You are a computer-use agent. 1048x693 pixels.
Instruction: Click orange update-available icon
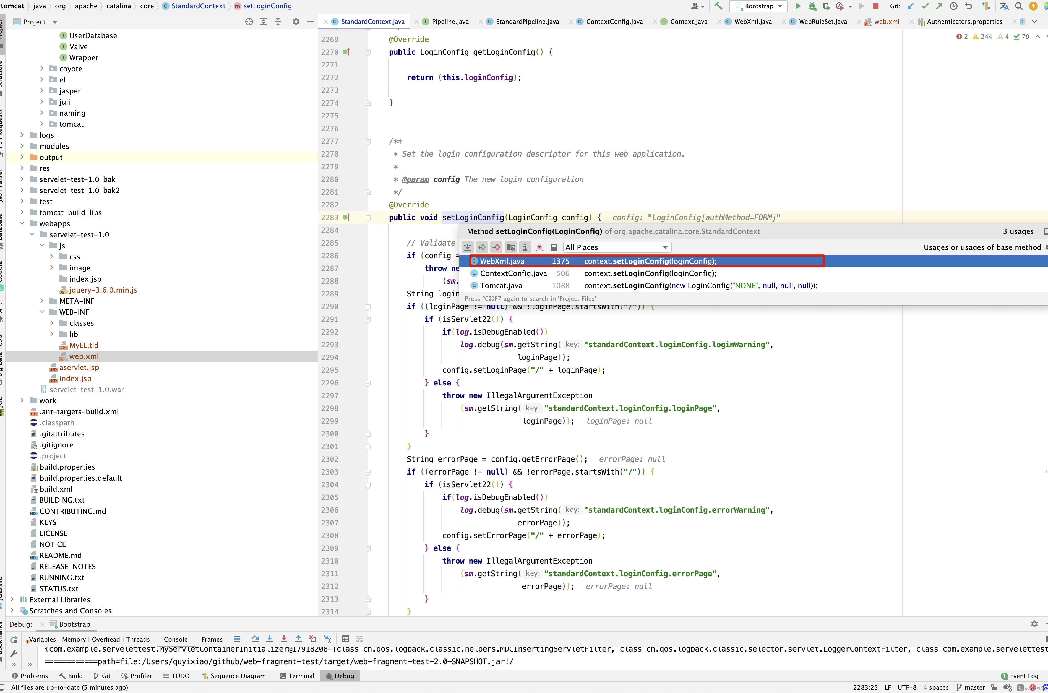coord(1033,6)
